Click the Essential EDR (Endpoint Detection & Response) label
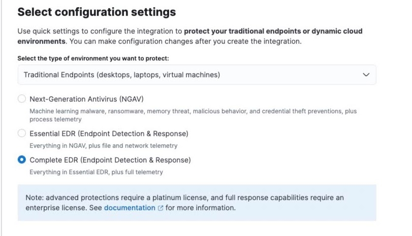Screen dimensions: 412x236 point(109,133)
